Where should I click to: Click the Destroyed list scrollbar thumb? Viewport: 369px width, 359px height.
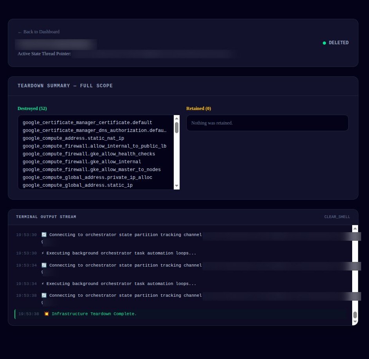pos(176,127)
